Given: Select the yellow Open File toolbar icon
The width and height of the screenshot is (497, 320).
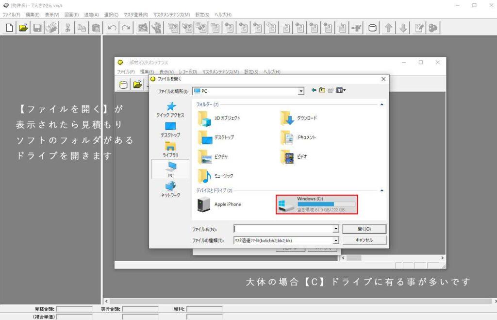Looking at the screenshot, I should click(23, 28).
